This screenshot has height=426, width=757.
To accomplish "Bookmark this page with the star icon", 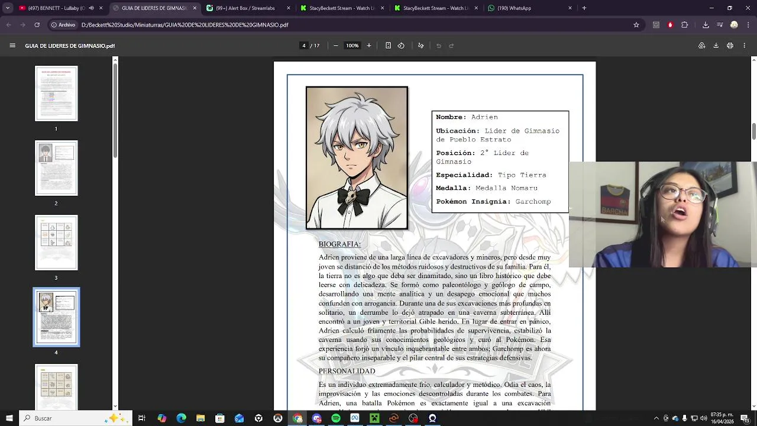I will [636, 25].
